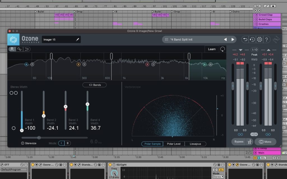Image resolution: width=287 pixels, height=179 pixels.
Task: Click the Learn button
Action: click(212, 49)
